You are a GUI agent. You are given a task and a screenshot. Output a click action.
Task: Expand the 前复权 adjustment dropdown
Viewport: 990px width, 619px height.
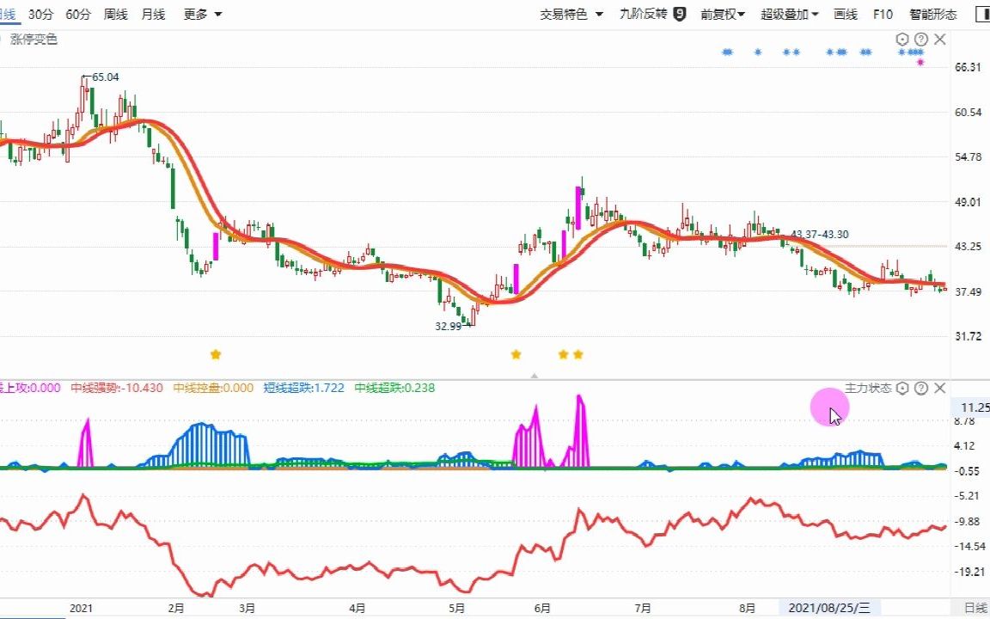coord(719,15)
